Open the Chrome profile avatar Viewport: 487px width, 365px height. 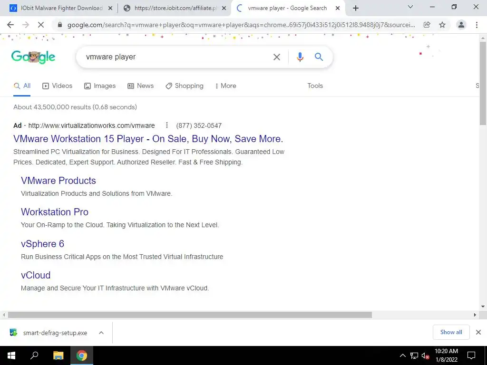[461, 25]
